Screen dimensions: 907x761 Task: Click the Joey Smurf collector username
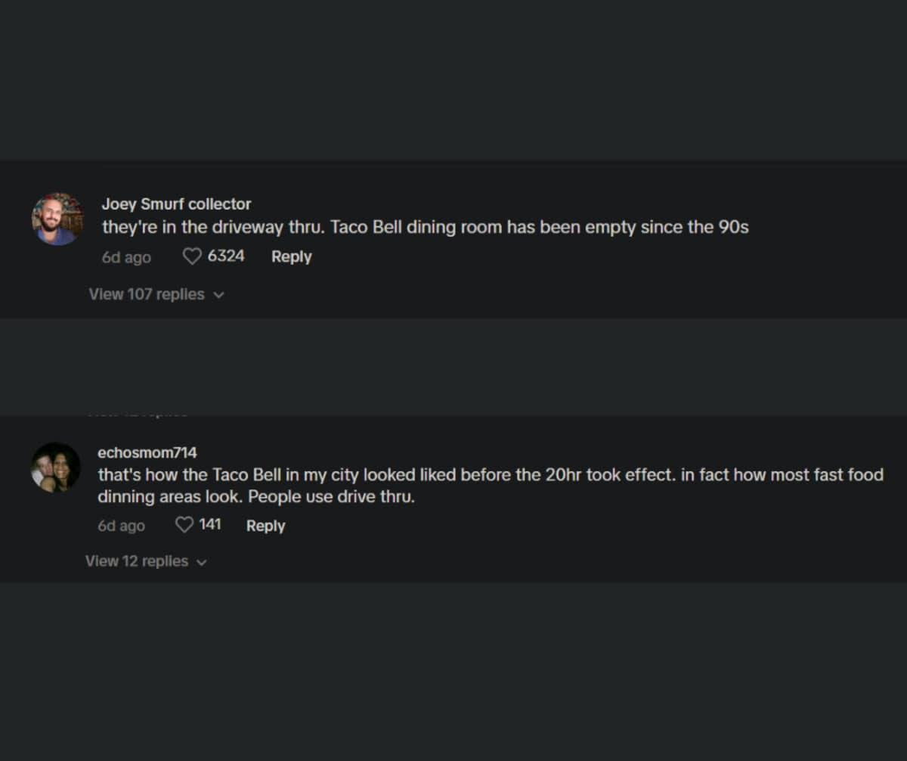tap(176, 203)
